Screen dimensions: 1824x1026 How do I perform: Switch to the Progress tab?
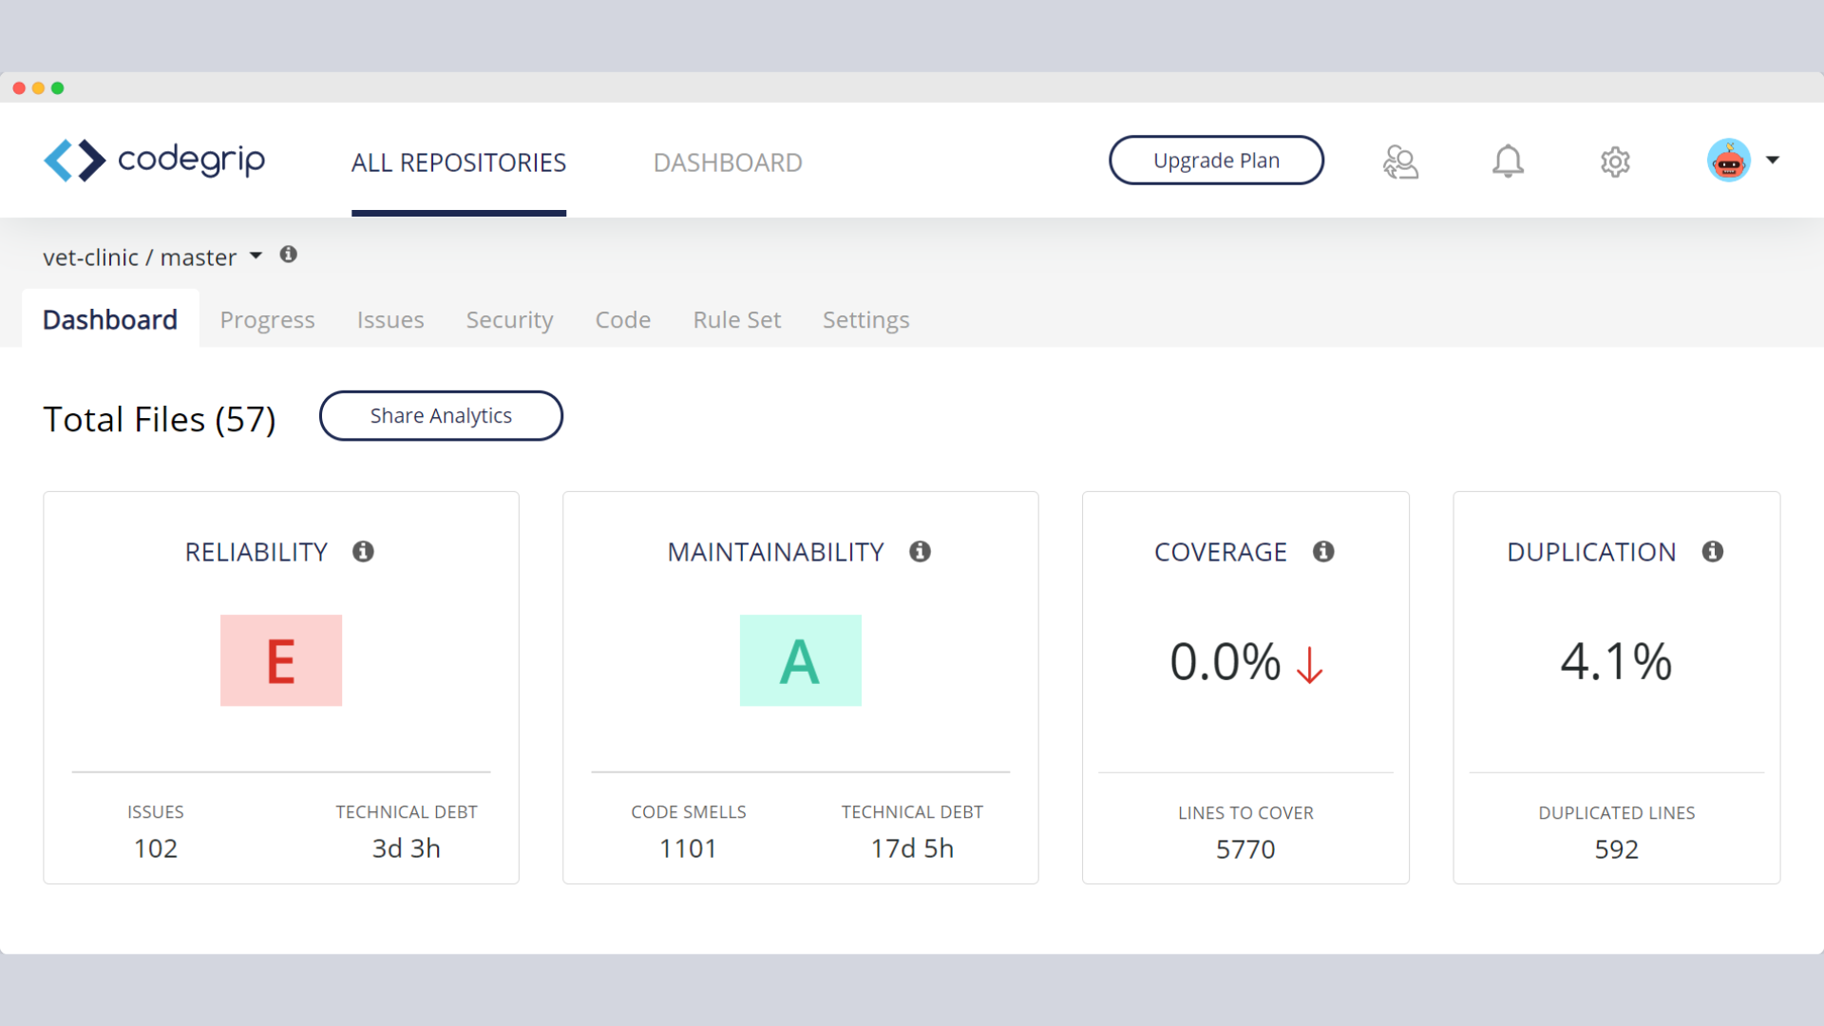tap(267, 320)
